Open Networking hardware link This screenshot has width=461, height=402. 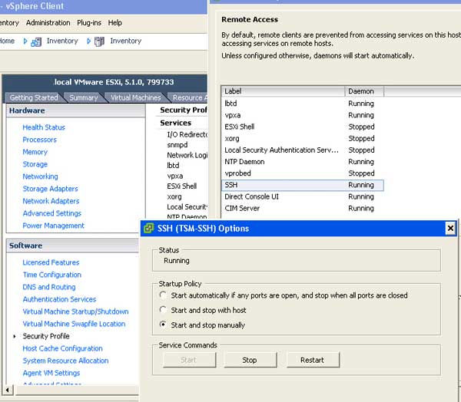point(40,176)
